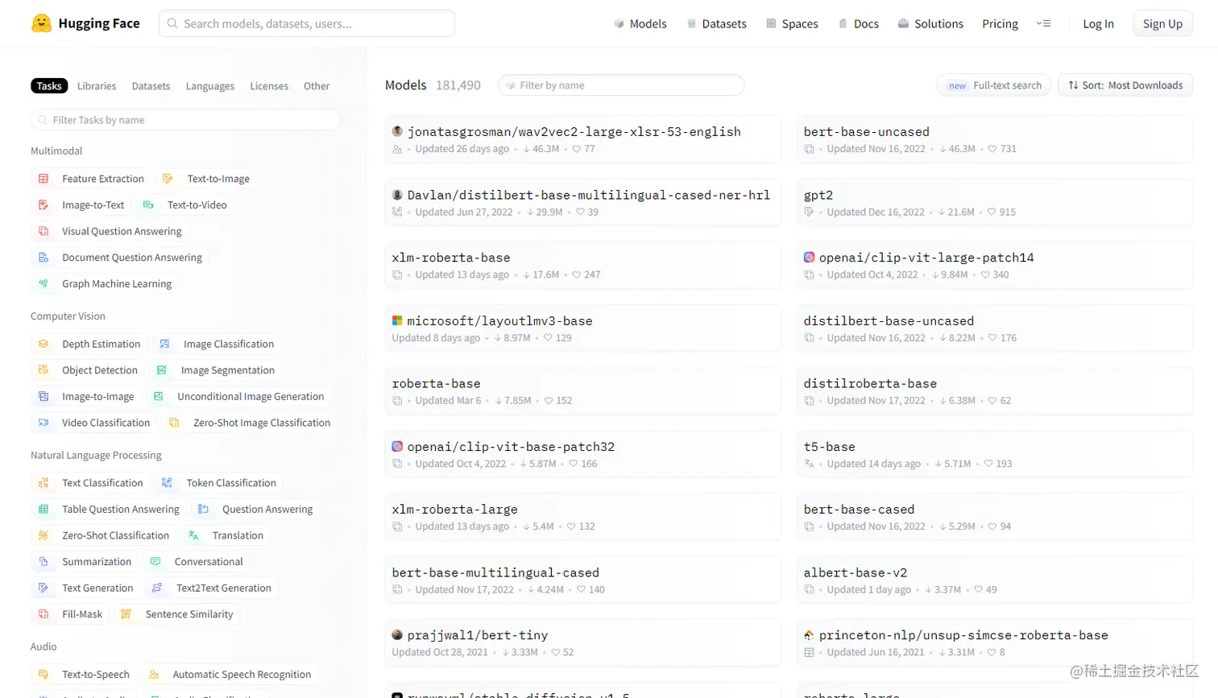Click the Text-to-Image task icon
This screenshot has width=1218, height=698.
coord(168,179)
